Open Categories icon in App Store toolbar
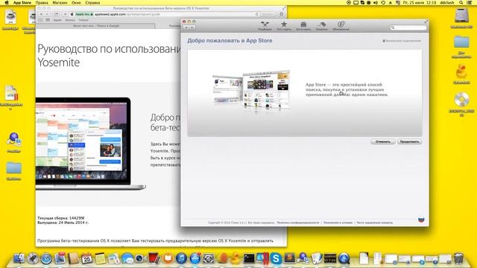 point(303,25)
